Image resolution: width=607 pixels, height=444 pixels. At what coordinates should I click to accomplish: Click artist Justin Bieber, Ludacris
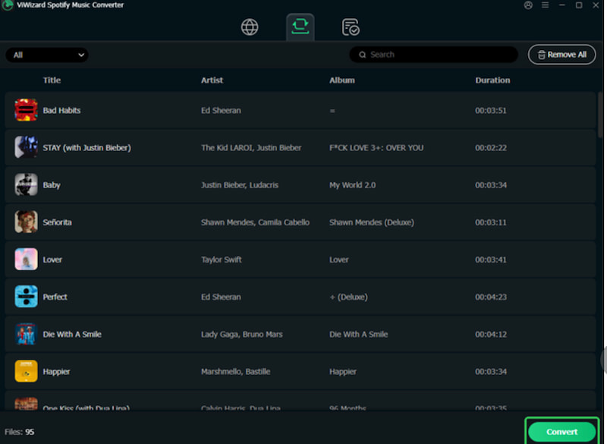(x=240, y=185)
